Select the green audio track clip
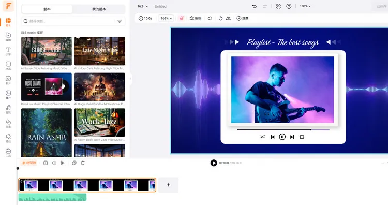This screenshot has width=388, height=205. [x=52, y=197]
